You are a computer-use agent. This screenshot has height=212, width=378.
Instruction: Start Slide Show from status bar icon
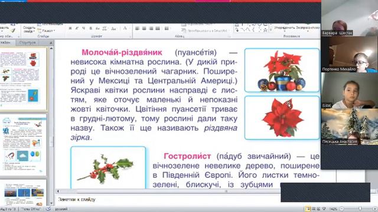coord(324,209)
